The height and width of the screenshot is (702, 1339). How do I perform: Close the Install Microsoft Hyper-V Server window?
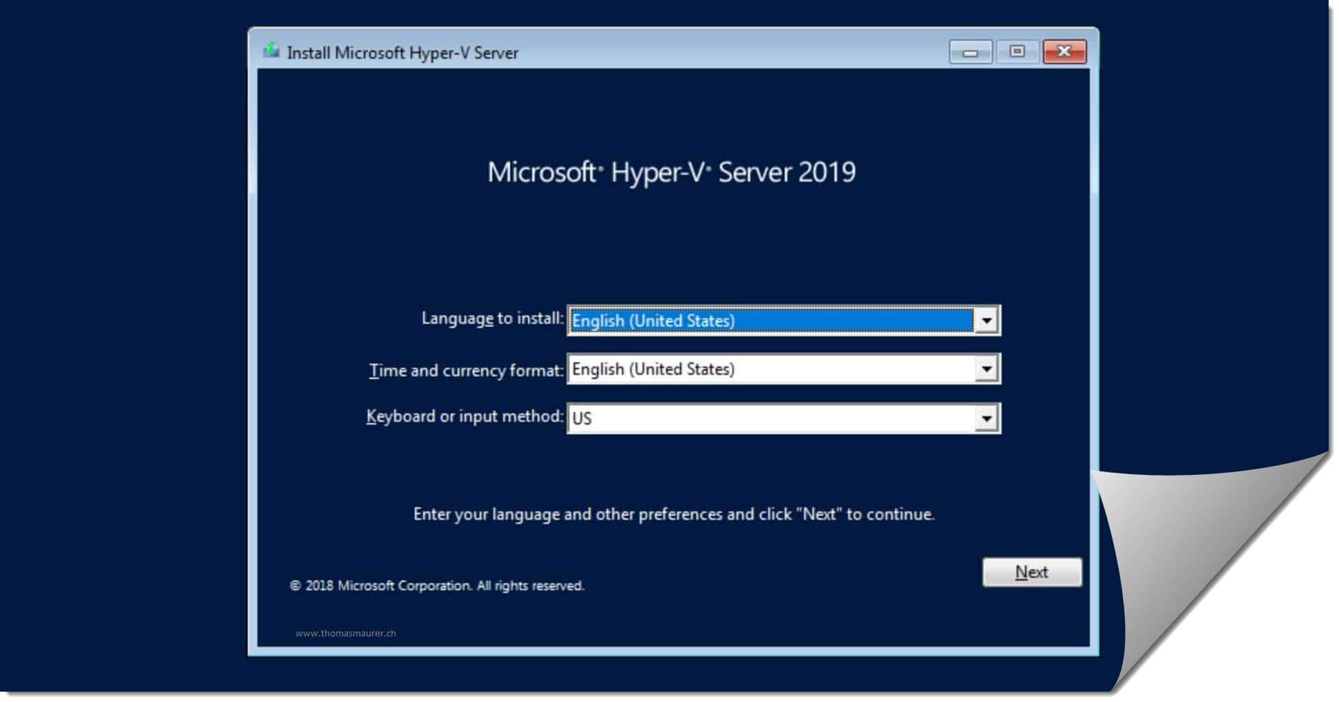(1064, 52)
